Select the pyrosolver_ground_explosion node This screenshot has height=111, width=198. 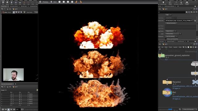click(161, 55)
